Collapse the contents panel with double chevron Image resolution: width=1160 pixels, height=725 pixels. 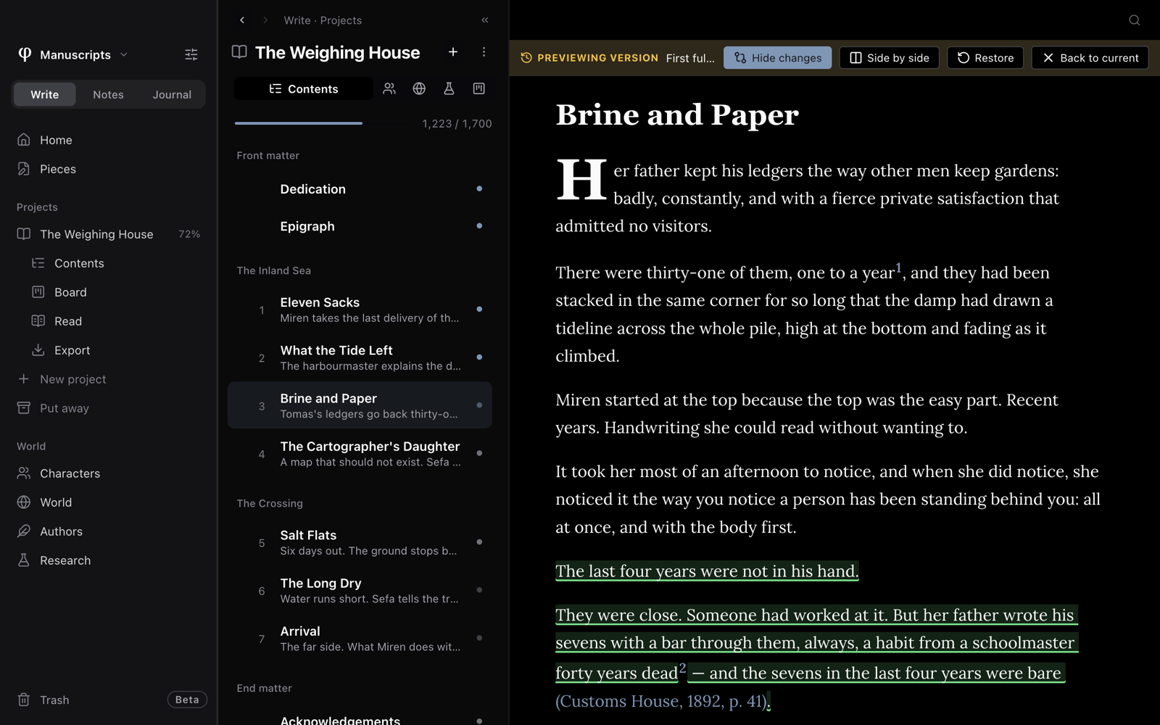click(485, 20)
